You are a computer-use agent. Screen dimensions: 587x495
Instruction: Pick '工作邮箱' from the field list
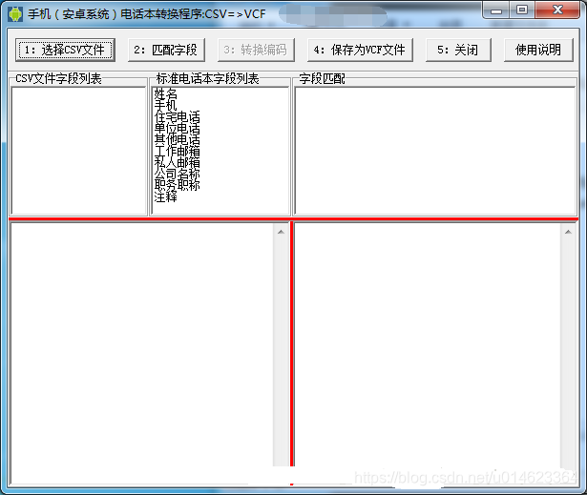coord(177,151)
